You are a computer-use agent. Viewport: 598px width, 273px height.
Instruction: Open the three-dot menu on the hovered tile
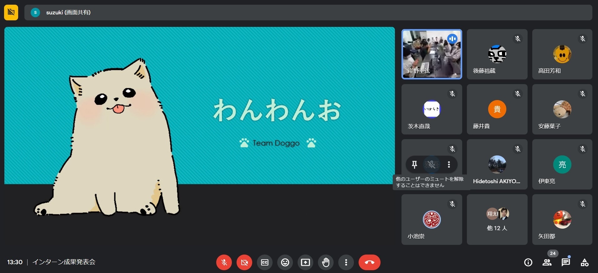449,164
